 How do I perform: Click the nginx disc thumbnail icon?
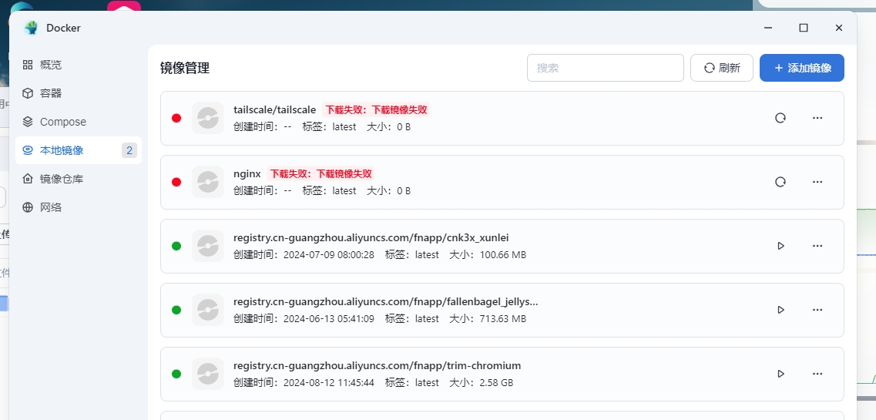pyautogui.click(x=208, y=182)
